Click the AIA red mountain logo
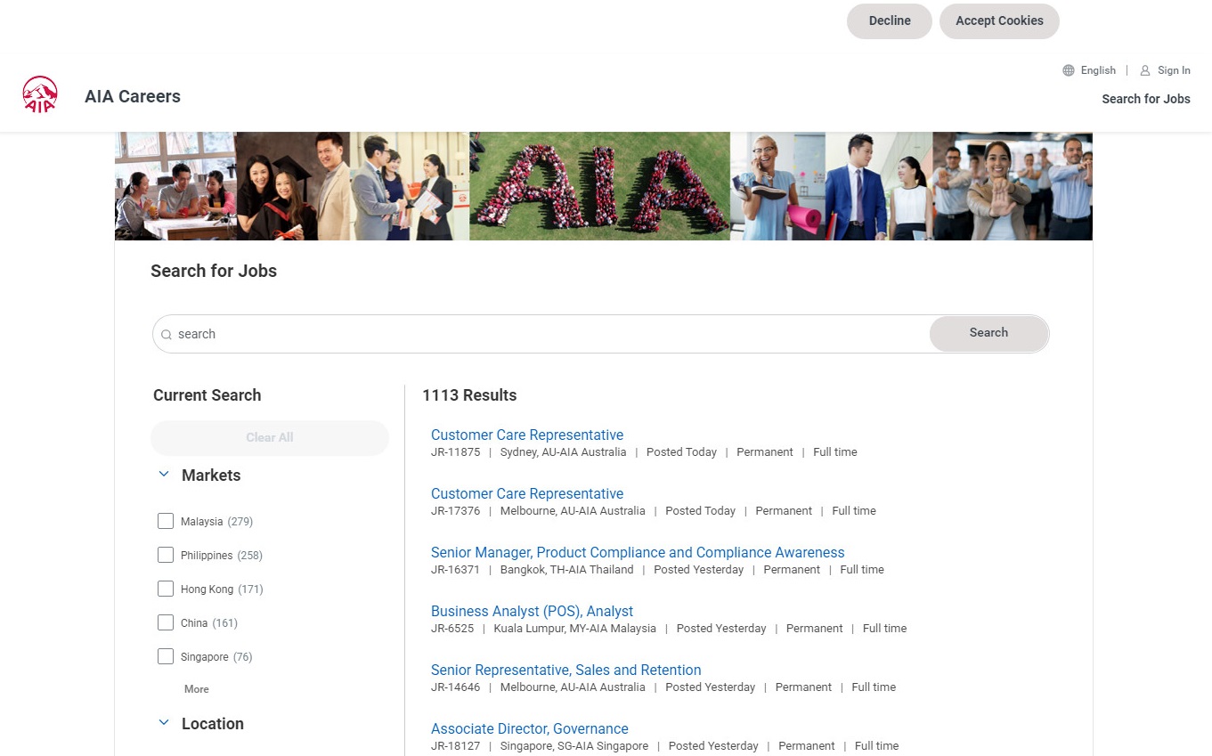Screen dimensions: 1212x756 [40, 94]
